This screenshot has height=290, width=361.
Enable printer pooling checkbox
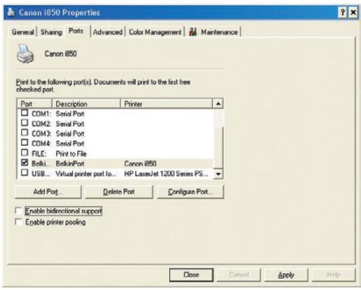point(18,222)
